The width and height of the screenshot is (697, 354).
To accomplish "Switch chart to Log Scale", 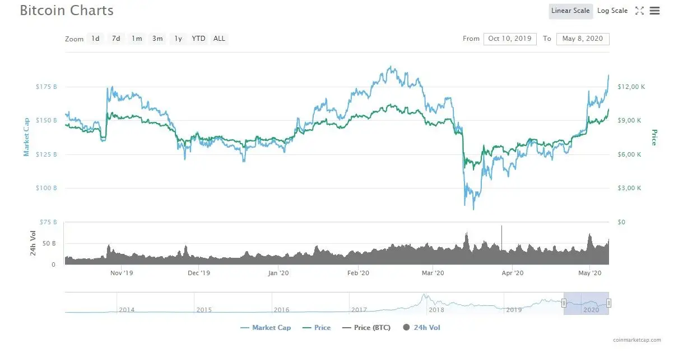I will pos(612,10).
